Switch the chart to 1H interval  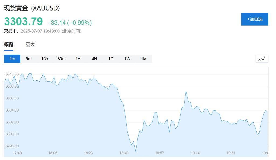coord(78,58)
